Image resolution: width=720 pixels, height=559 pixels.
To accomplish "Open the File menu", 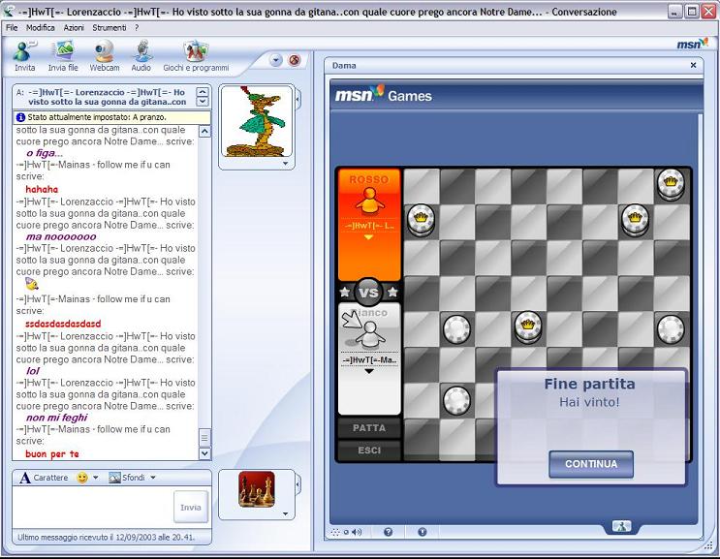I will (12, 28).
